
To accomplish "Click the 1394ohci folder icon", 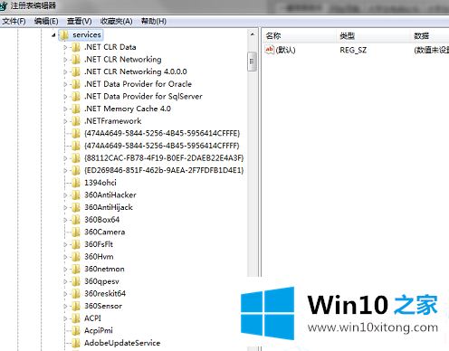I will [x=76, y=183].
